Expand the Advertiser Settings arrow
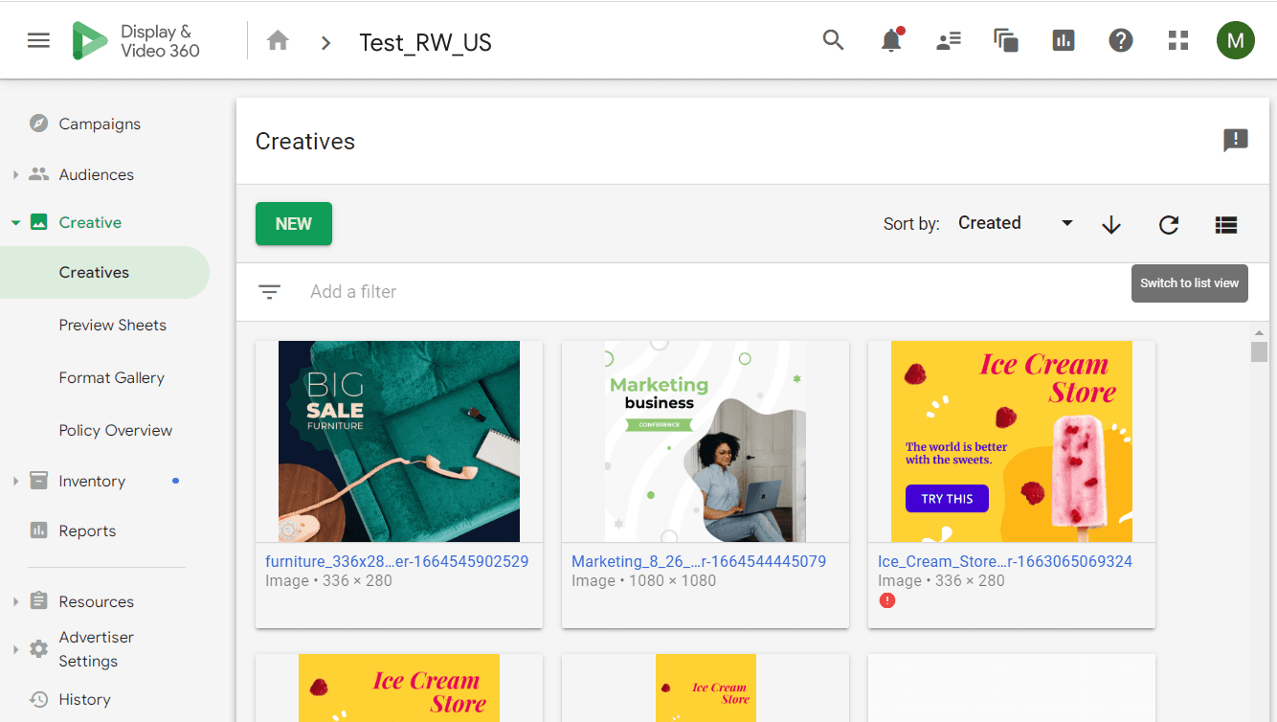 pyautogui.click(x=15, y=648)
